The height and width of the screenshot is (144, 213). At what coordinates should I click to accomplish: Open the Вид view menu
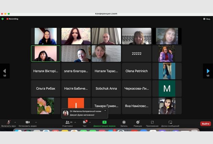click(206, 19)
